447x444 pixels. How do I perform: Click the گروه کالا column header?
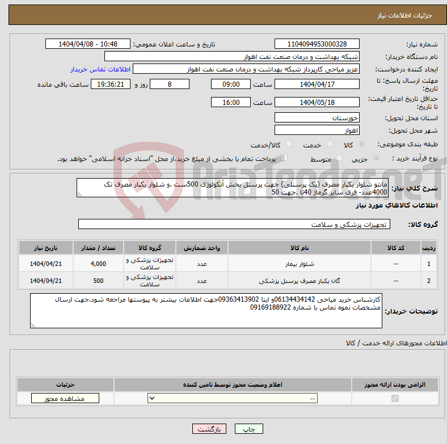150,248
